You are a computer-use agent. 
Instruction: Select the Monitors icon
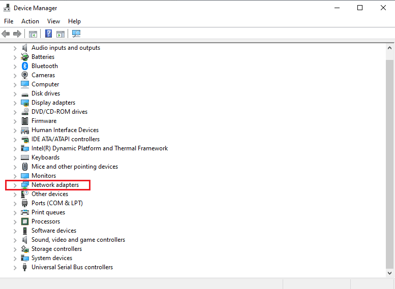25,176
